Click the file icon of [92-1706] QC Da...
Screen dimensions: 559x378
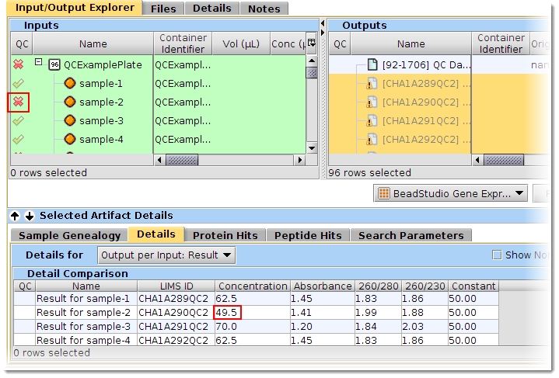coord(372,64)
